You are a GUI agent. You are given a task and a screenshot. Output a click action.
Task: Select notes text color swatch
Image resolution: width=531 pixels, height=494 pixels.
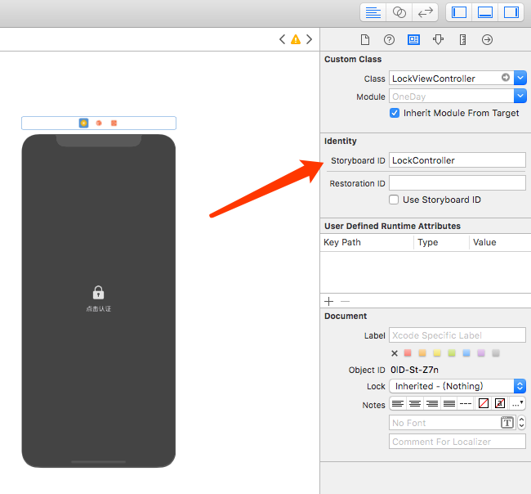484,403
